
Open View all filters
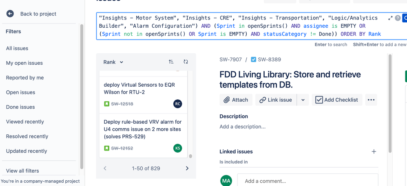coord(22,171)
